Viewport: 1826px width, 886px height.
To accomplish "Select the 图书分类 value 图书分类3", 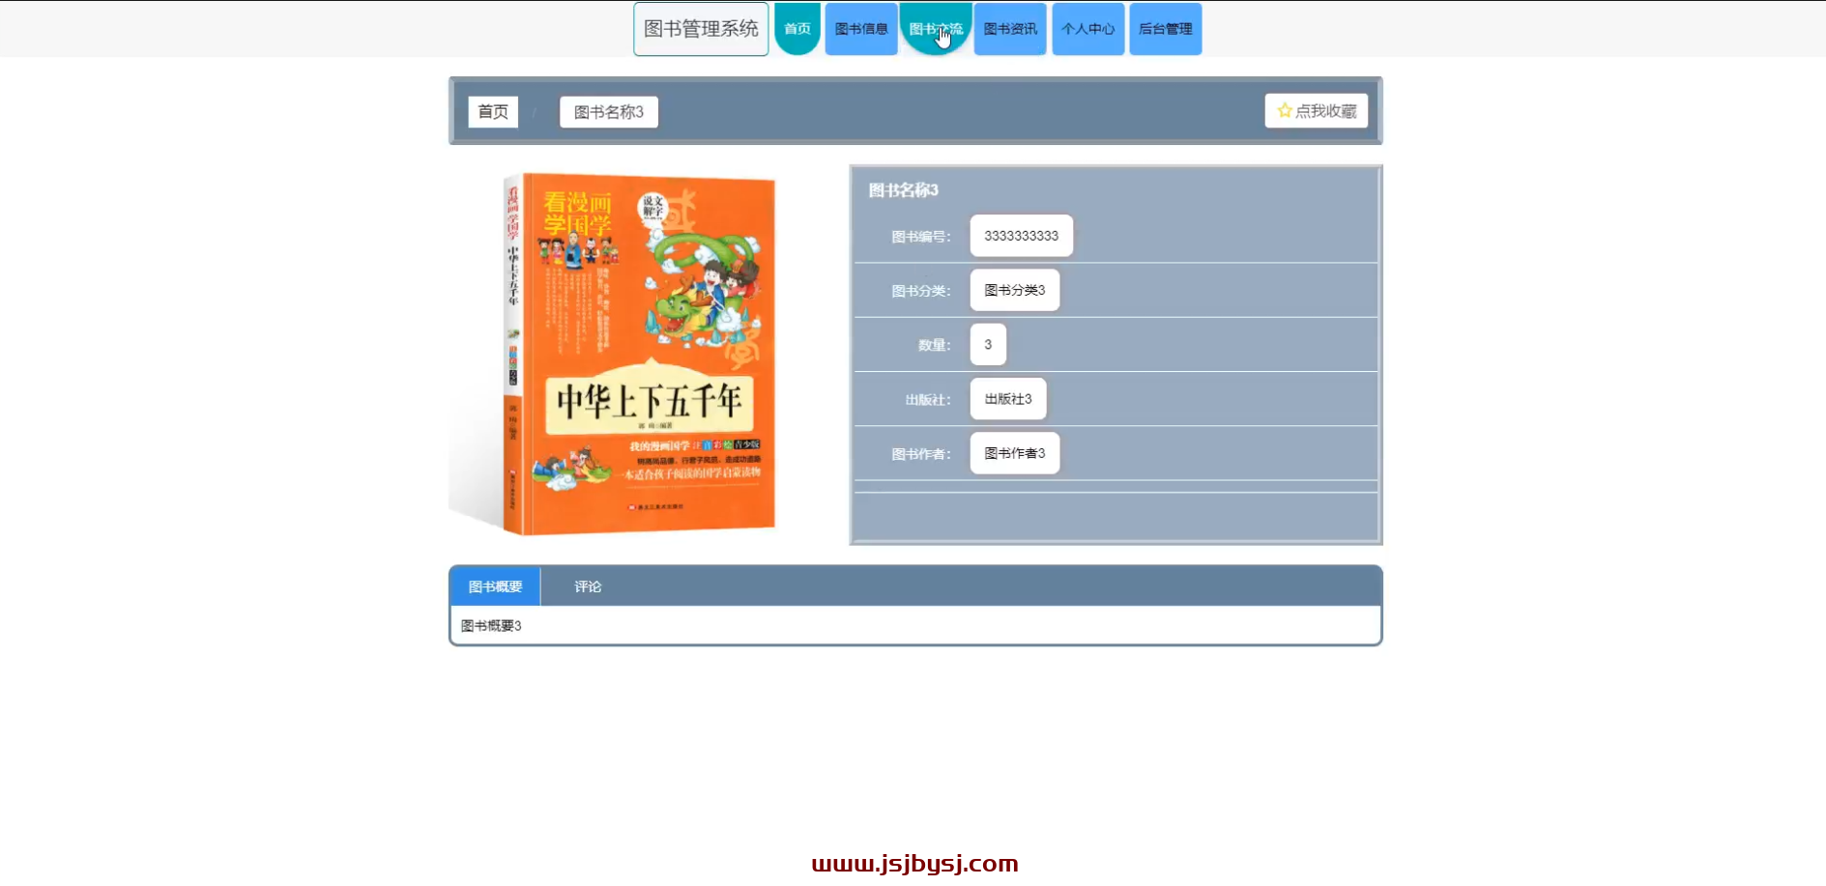I will tap(1015, 290).
